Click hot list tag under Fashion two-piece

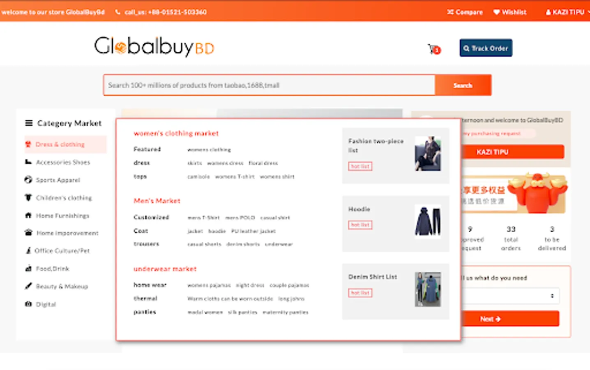click(x=360, y=166)
